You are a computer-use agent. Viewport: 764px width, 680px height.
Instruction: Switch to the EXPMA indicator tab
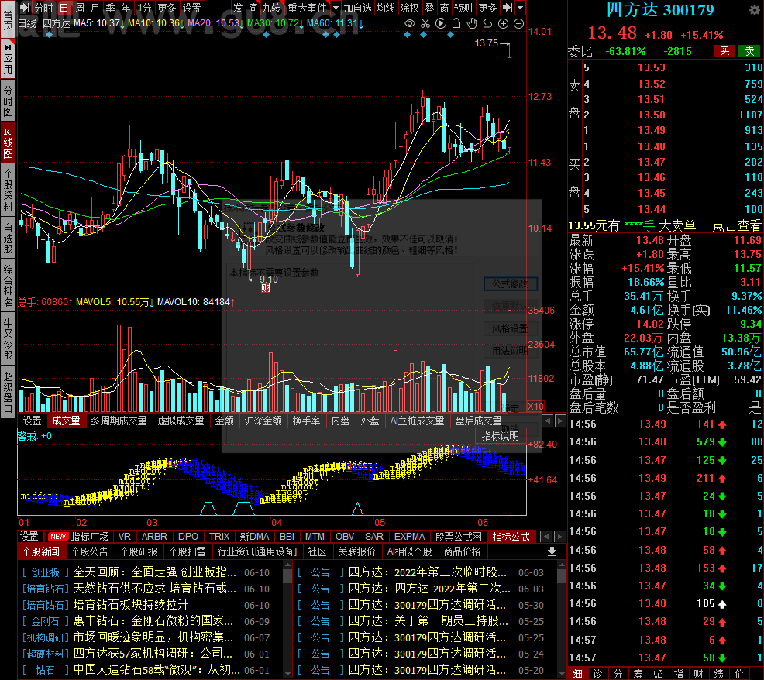tap(409, 536)
